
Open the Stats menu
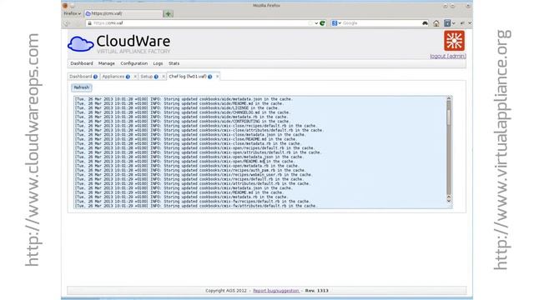coord(174,63)
